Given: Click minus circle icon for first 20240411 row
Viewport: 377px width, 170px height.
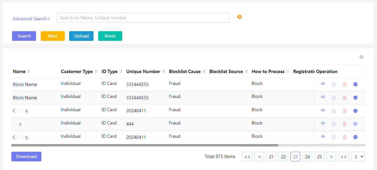Looking at the screenshot, I should [355, 111].
